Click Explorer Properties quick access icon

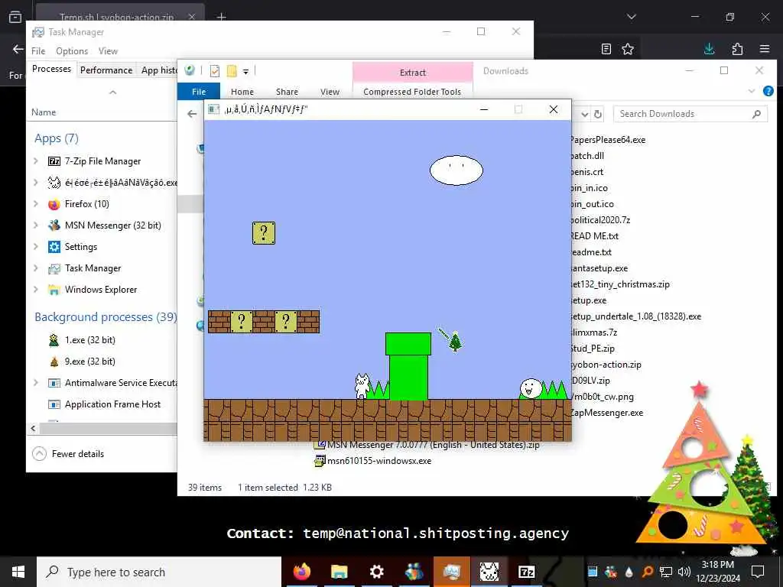coord(215,71)
